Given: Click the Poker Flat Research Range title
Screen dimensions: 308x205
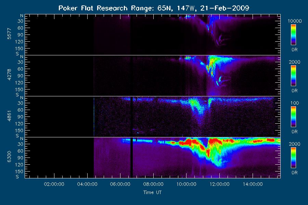Looking at the screenshot, I should coord(154,8).
